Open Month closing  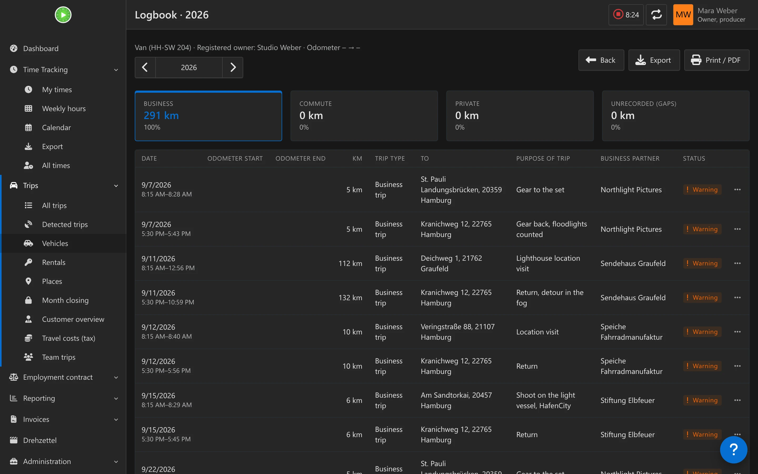click(63, 300)
